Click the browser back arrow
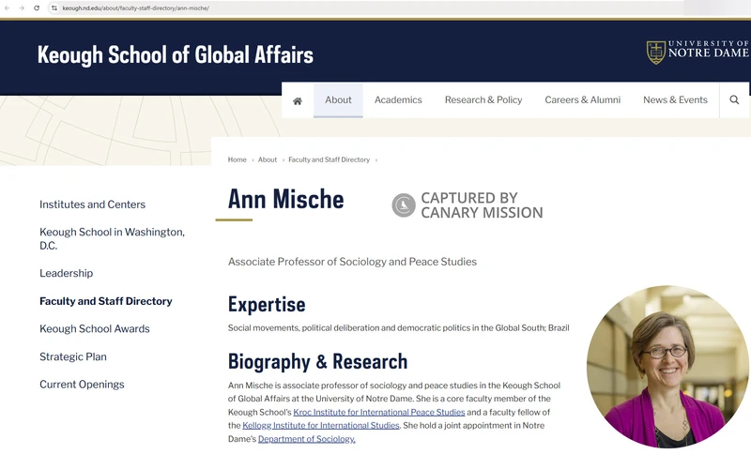This screenshot has width=751, height=454. click(8, 8)
